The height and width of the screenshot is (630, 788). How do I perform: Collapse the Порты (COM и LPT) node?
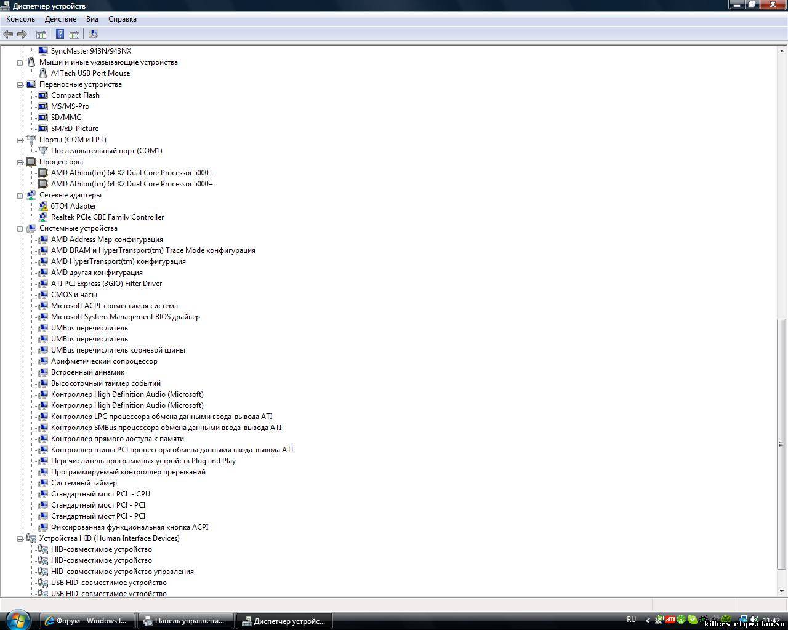[x=20, y=140]
